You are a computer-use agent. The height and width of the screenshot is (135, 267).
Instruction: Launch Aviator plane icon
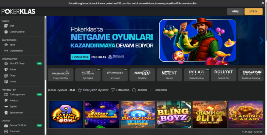tap(6, 101)
